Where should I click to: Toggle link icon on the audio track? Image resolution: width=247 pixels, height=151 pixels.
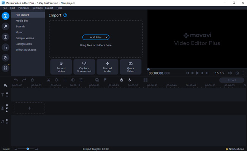point(7,123)
